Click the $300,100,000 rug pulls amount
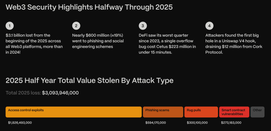The height and width of the screenshot is (131, 271). coord(197,123)
